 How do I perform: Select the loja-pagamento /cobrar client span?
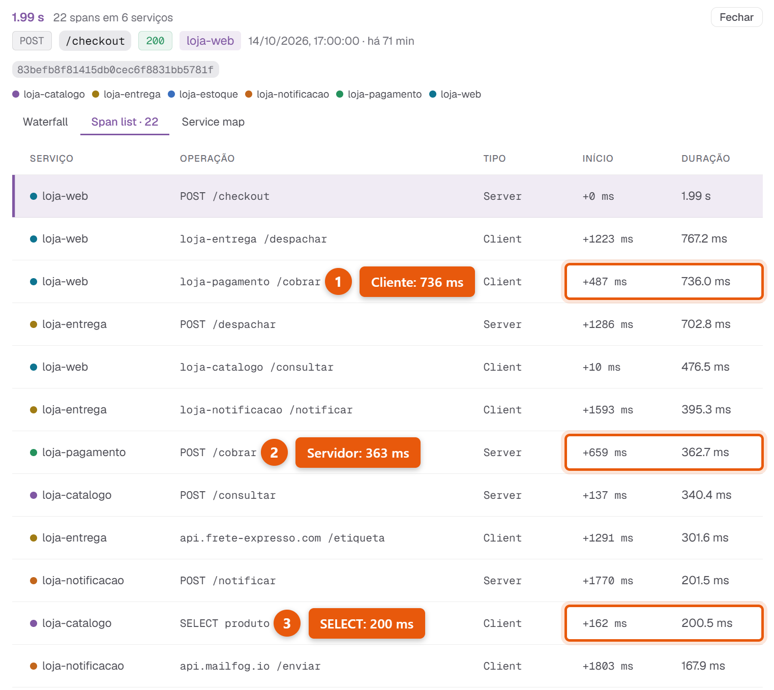[388, 282]
